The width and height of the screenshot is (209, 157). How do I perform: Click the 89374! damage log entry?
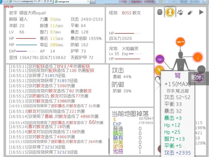[x=50, y=66]
